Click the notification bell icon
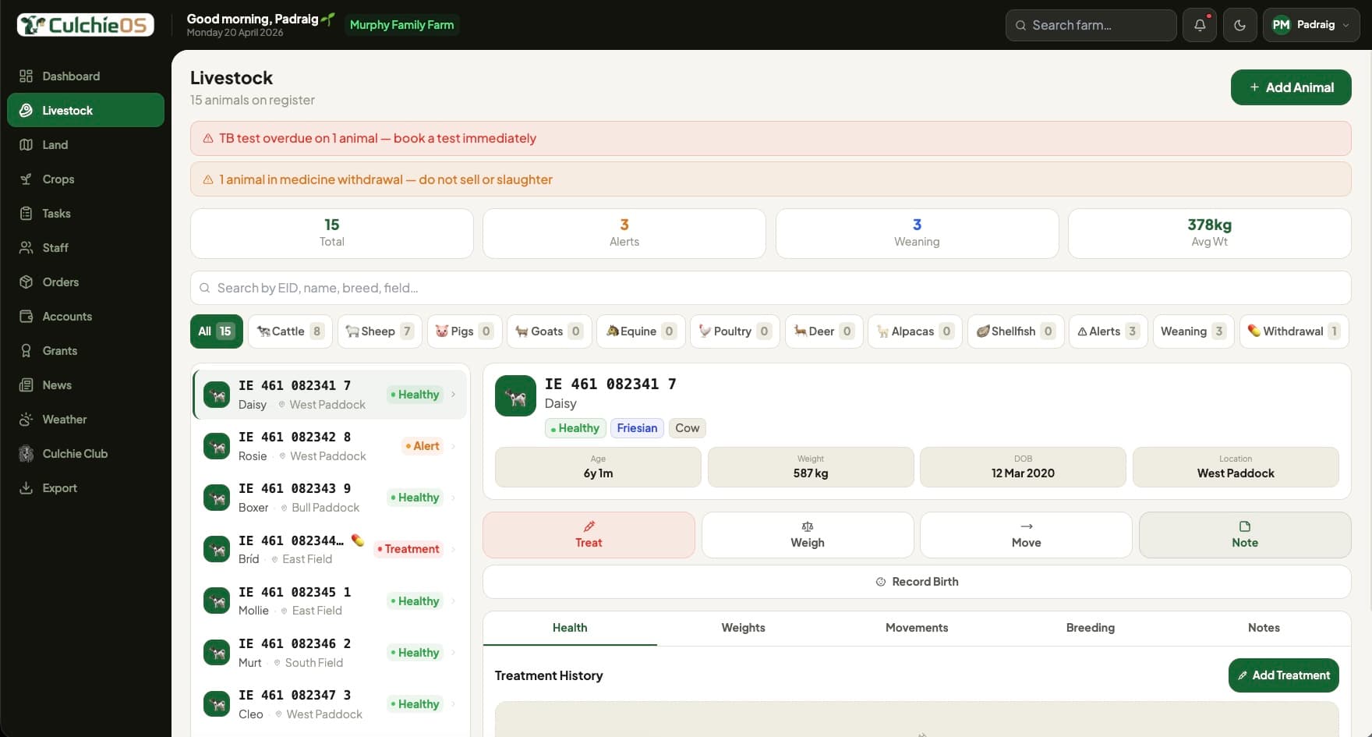The width and height of the screenshot is (1372, 737). [1199, 24]
